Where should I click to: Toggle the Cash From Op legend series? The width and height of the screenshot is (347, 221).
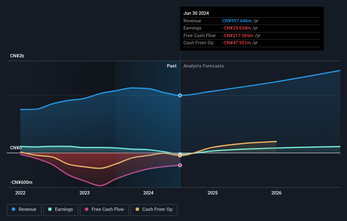pos(154,210)
